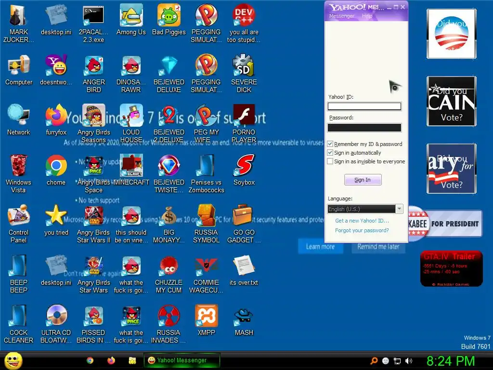Open the folder icon in taskbar

132,360
